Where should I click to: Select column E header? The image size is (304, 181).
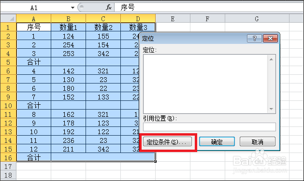(173, 19)
